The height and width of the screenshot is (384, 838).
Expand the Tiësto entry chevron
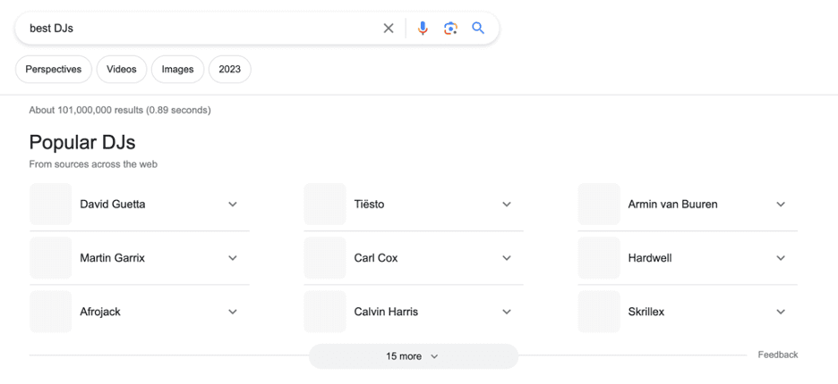point(507,205)
